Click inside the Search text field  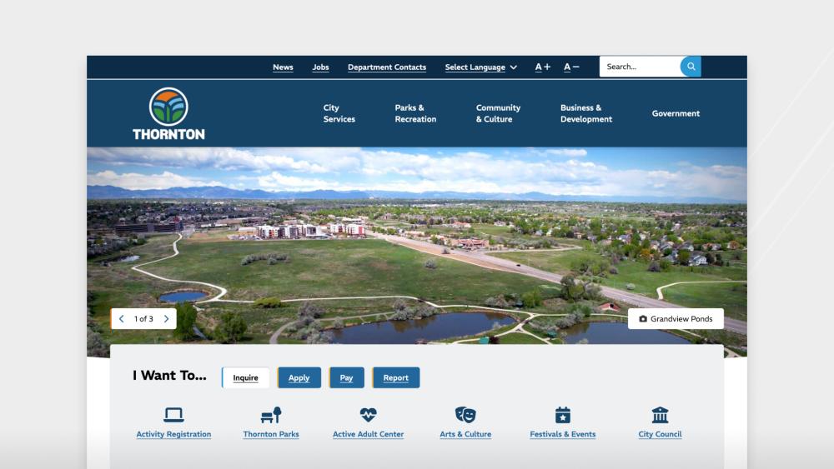(x=639, y=67)
